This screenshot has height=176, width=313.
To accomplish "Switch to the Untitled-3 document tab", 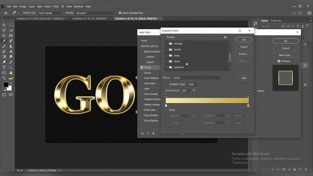I will [90, 19].
